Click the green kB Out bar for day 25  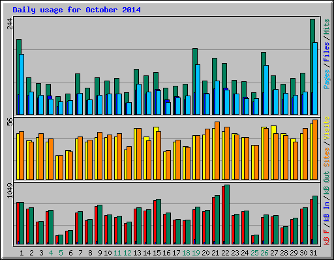[256, 239]
